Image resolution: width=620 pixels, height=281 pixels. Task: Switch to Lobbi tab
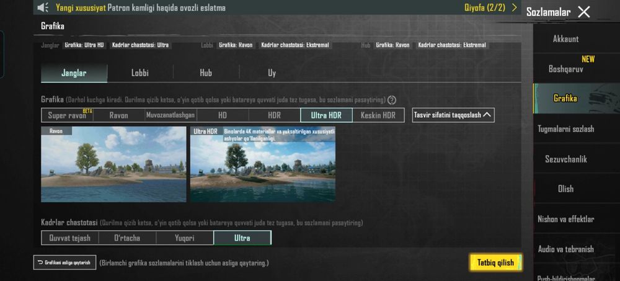(140, 73)
